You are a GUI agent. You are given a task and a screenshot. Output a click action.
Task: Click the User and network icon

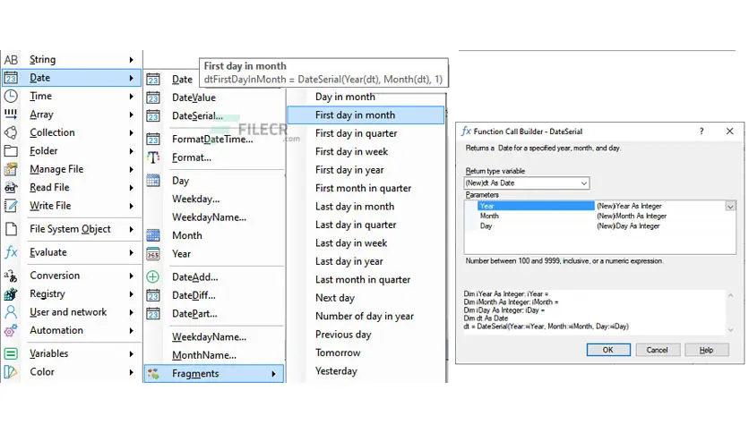(11, 312)
